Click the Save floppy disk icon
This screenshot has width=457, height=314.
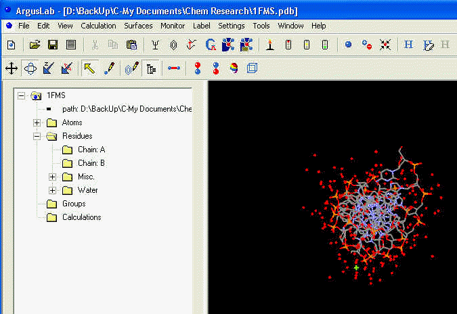[52, 45]
